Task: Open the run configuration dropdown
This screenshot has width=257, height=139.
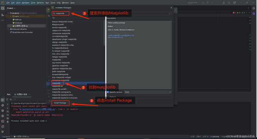Action: tap(193, 3)
